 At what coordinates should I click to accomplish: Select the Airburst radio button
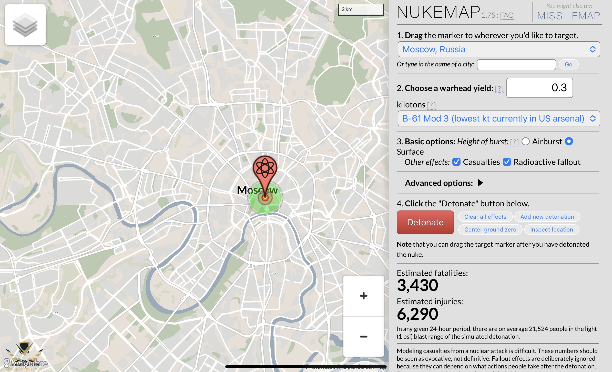pyautogui.click(x=526, y=142)
